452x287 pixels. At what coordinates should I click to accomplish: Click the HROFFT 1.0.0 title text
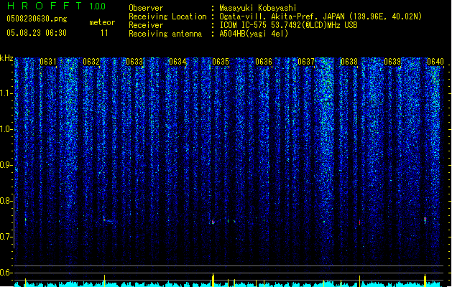pyautogui.click(x=56, y=6)
